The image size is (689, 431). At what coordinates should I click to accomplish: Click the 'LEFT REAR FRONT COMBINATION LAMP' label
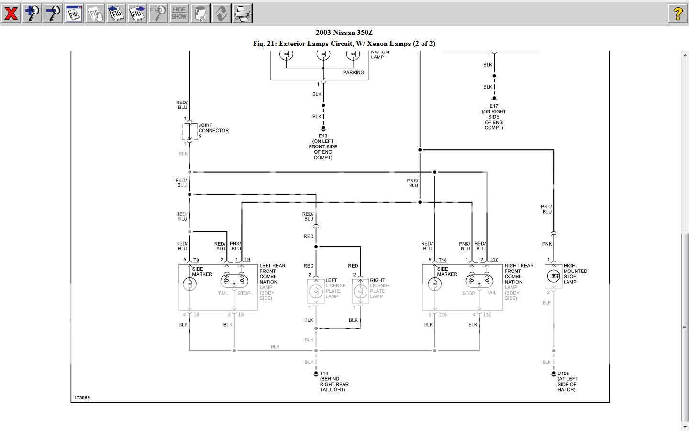[272, 282]
